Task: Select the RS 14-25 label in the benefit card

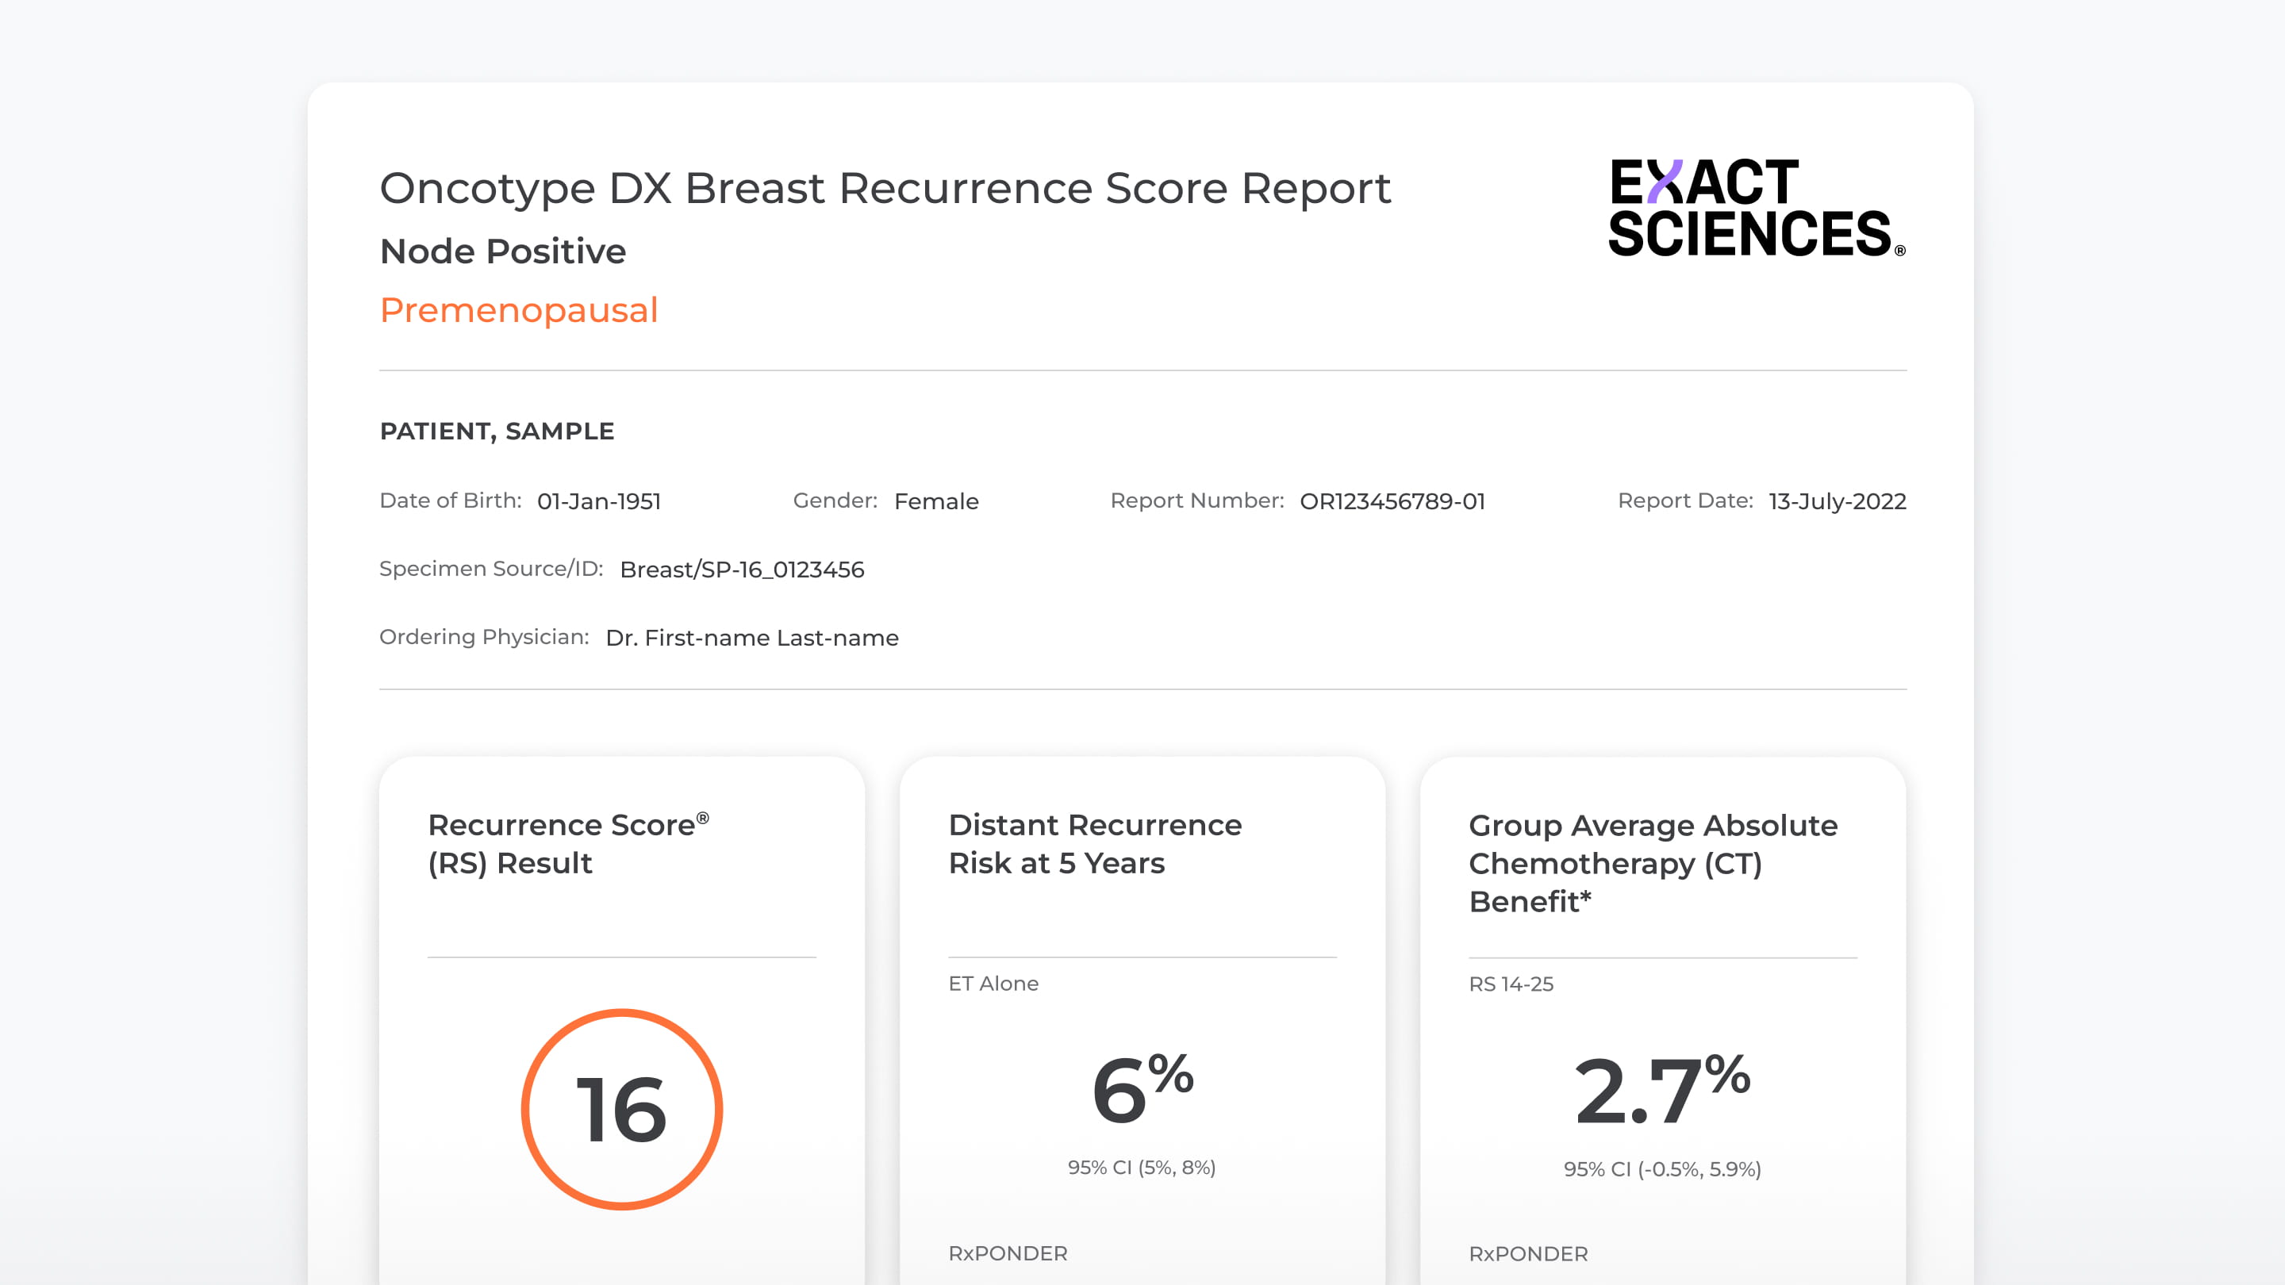Action: (x=1511, y=983)
